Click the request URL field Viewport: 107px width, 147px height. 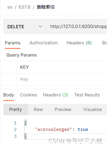(x=77, y=26)
